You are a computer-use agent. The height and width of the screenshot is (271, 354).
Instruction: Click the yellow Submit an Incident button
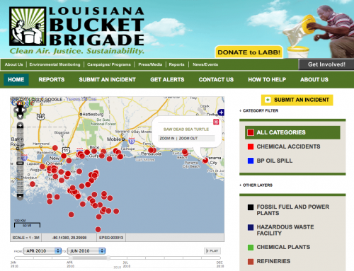(x=297, y=100)
